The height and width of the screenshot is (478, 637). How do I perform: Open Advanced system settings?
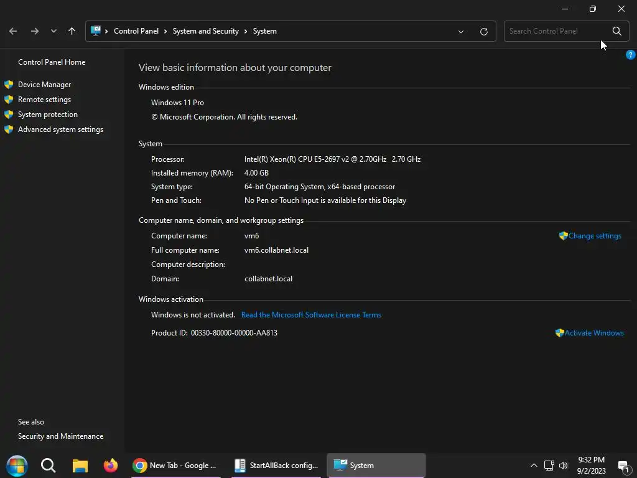tap(60, 129)
